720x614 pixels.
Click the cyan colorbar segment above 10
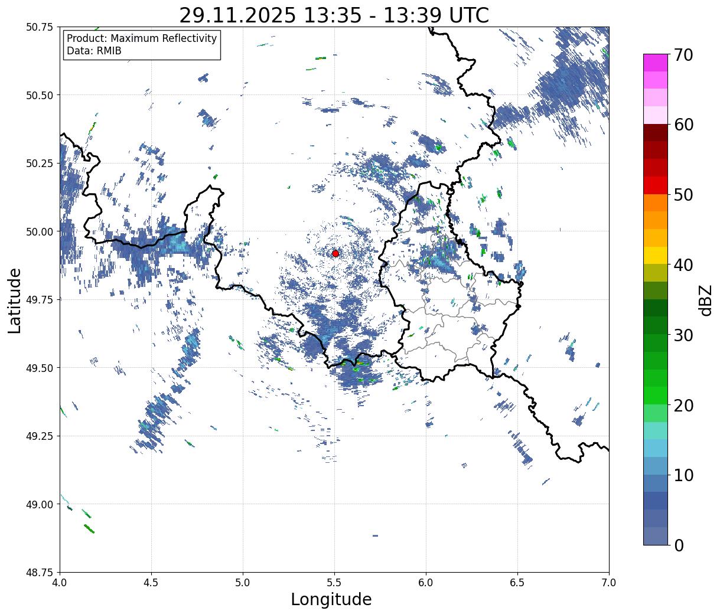656,448
